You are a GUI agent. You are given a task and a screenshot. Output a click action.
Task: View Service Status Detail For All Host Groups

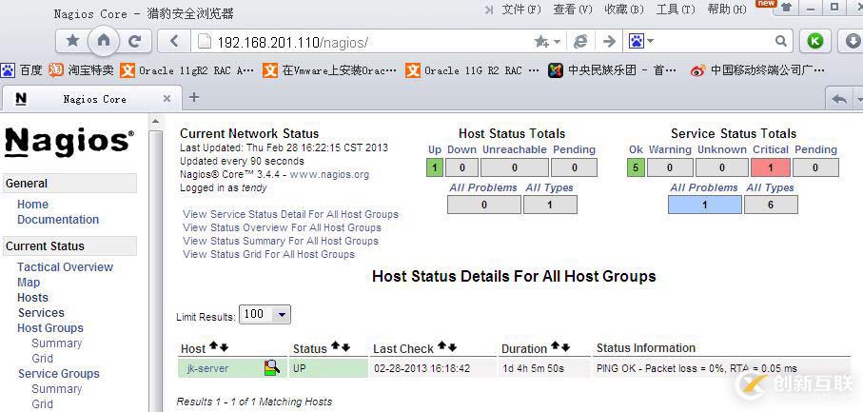(290, 214)
